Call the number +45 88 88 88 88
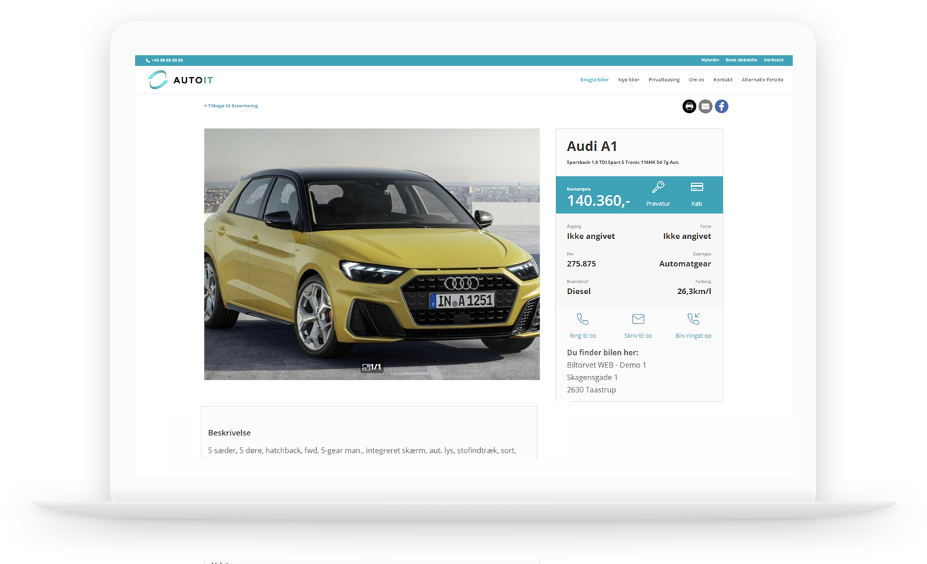Image resolution: width=927 pixels, height=564 pixels. (x=167, y=61)
